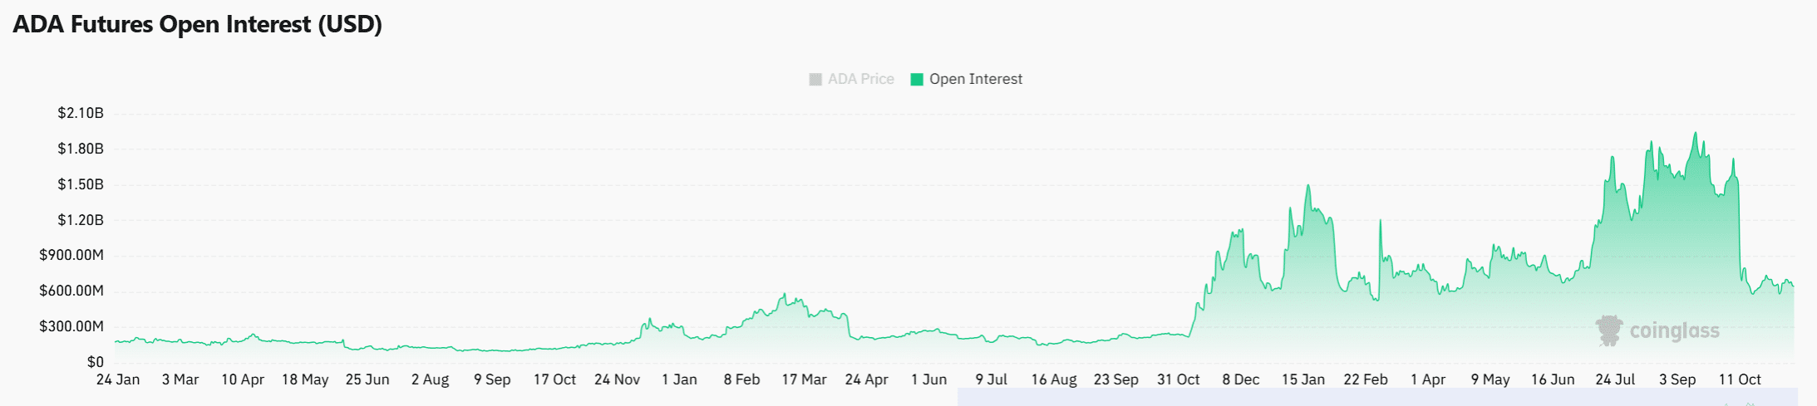This screenshot has width=1817, height=406.
Task: Click the gray ADA Price legend swatch
Action: [x=815, y=80]
